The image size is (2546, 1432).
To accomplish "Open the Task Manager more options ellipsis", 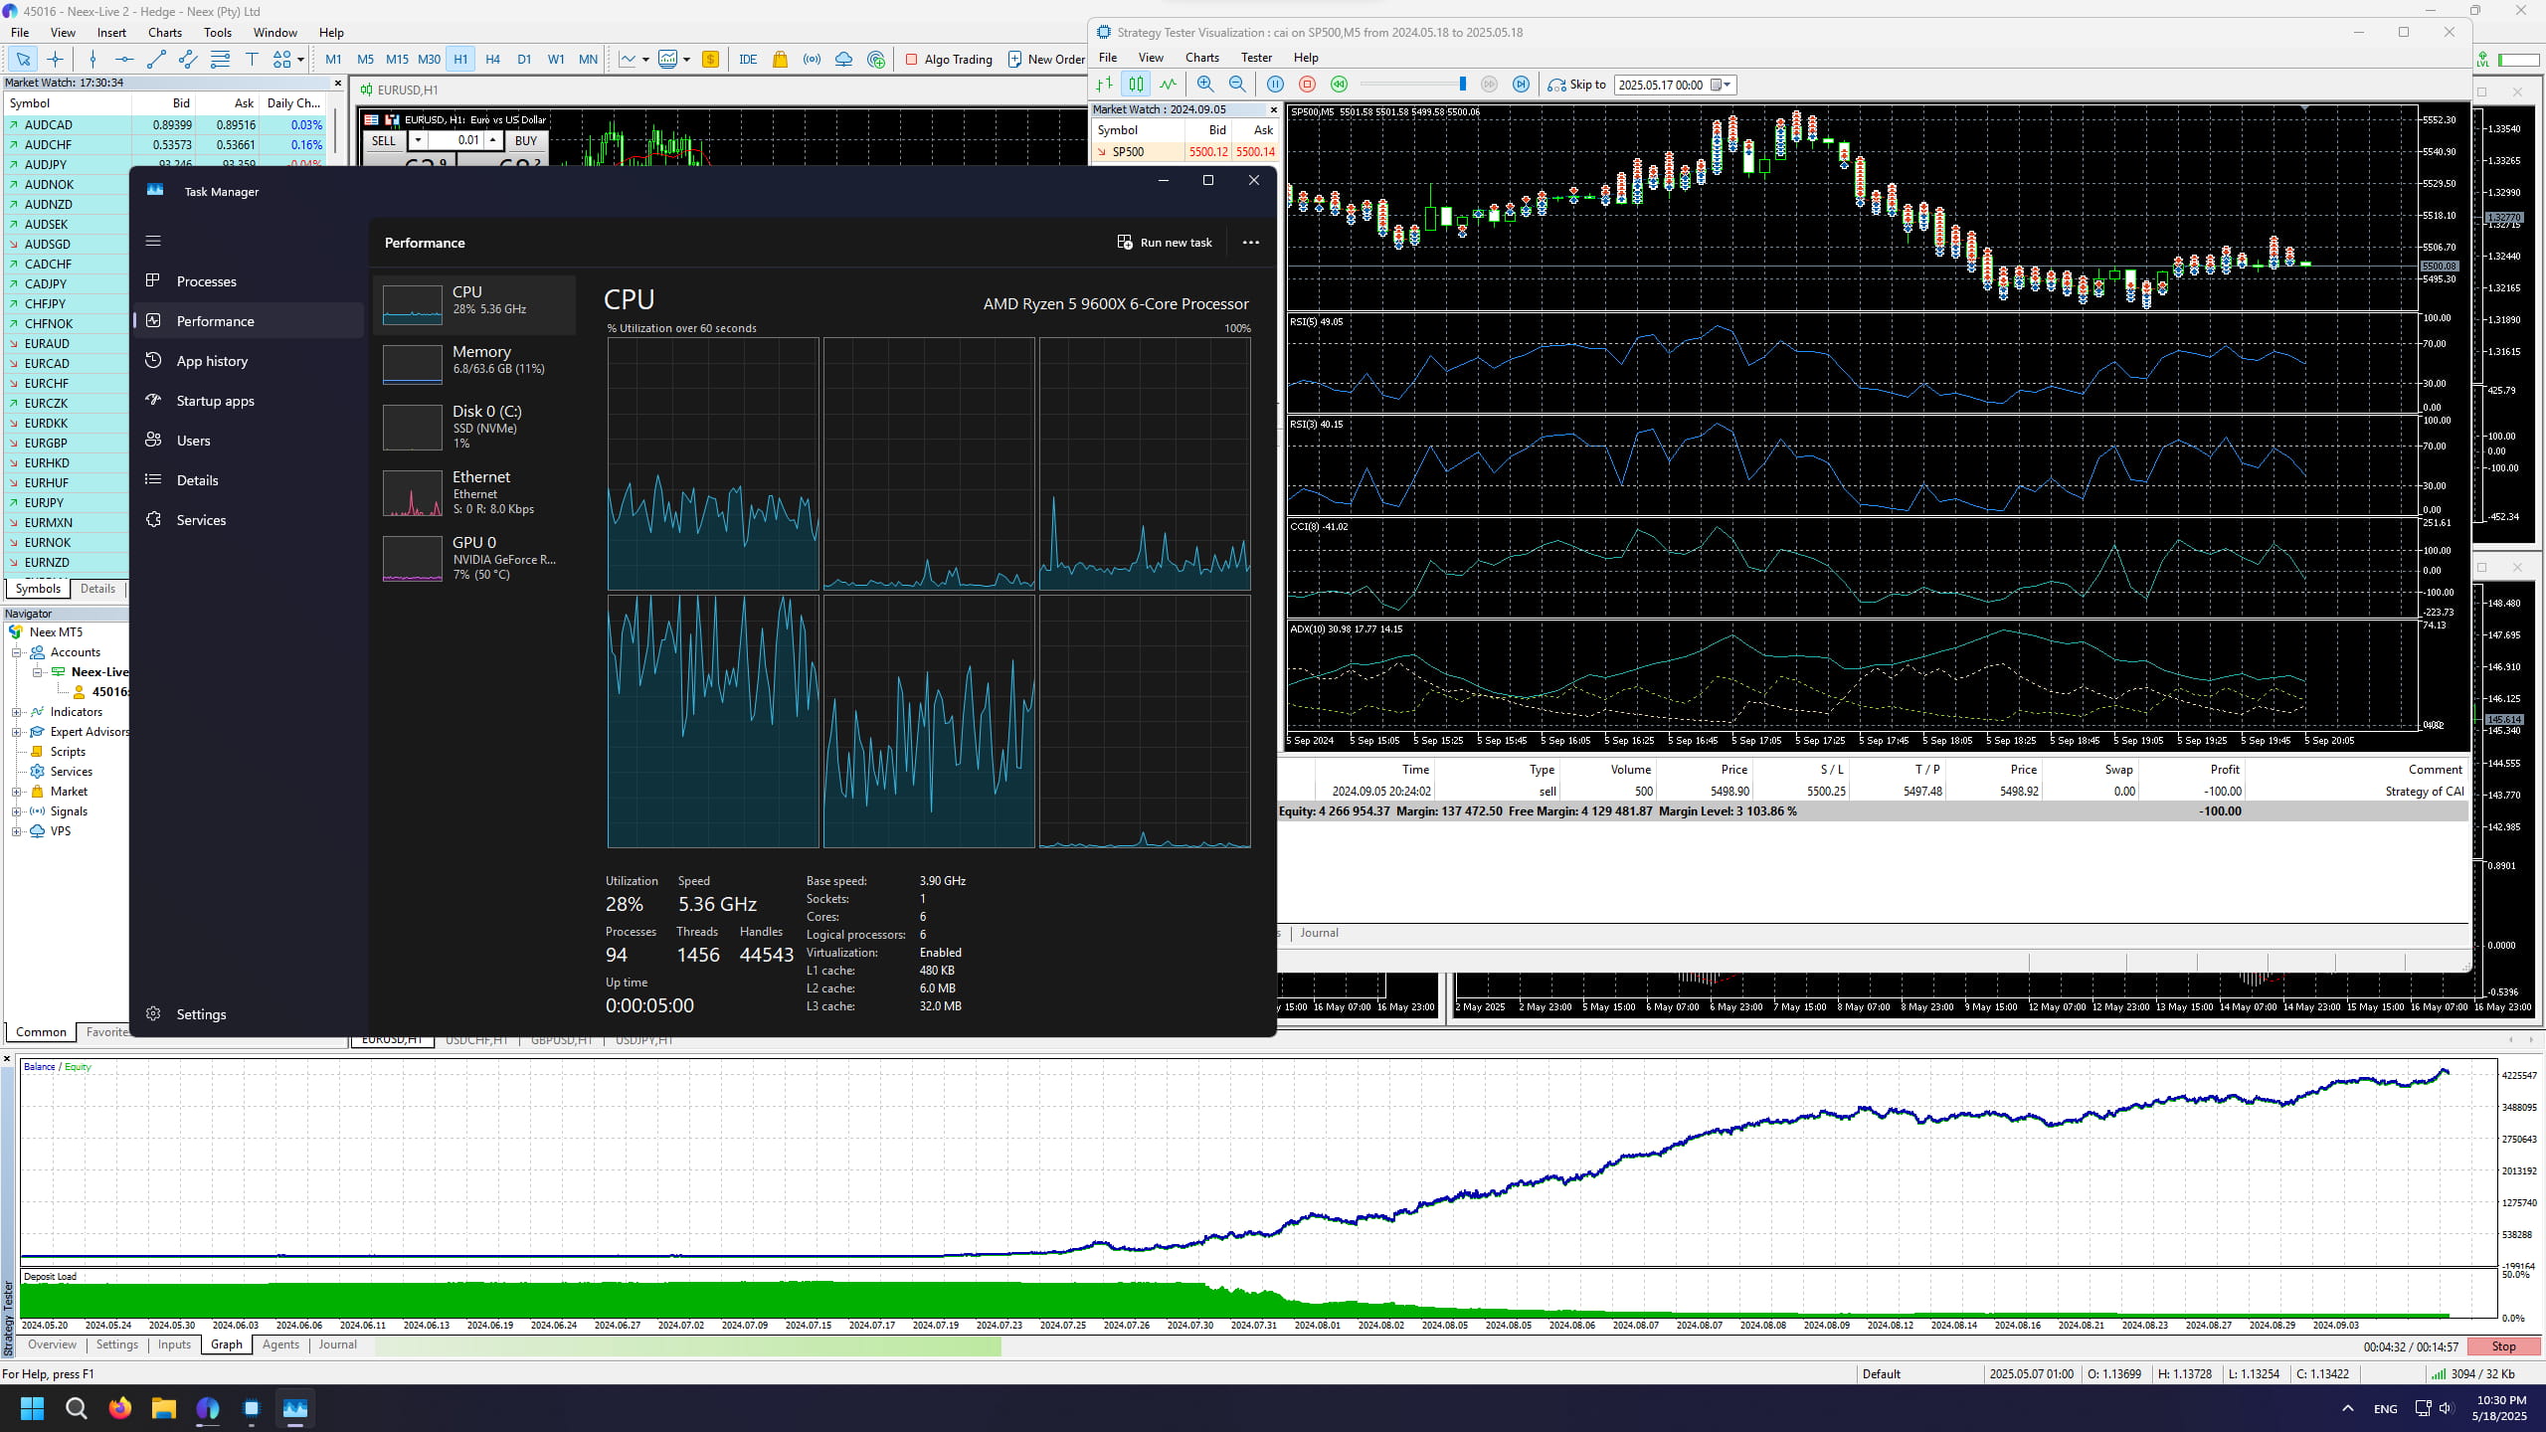I will click(x=1251, y=243).
